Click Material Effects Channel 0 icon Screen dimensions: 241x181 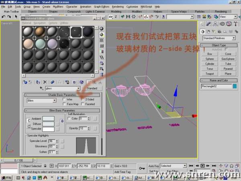[x=74, y=82]
